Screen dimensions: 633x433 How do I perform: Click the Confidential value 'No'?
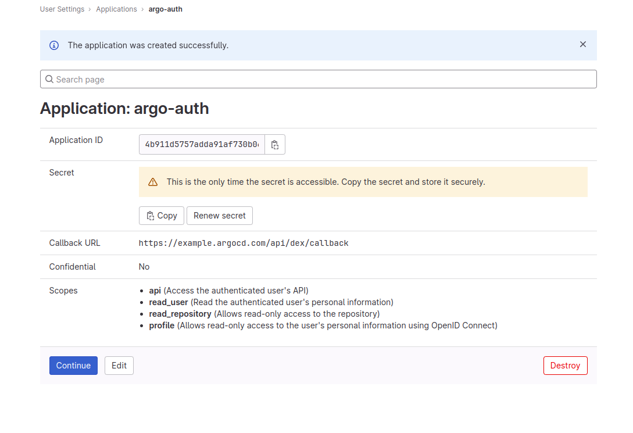144,267
